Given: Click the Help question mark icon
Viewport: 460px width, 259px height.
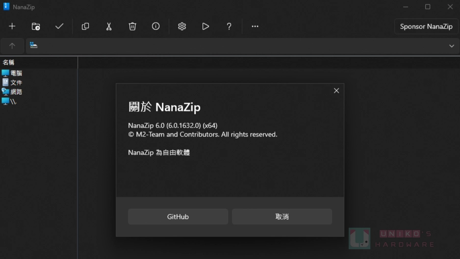Looking at the screenshot, I should (x=229, y=26).
